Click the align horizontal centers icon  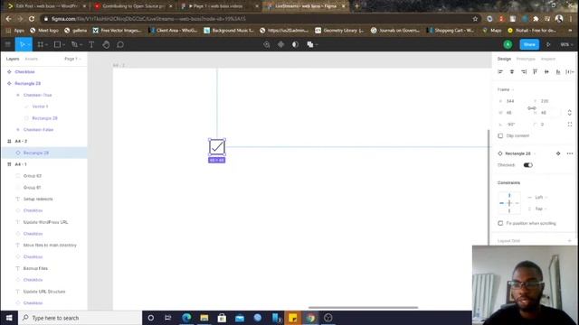tap(512, 72)
